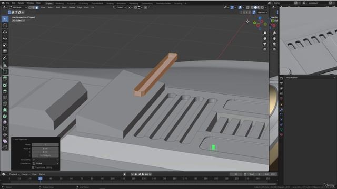Viewport: 337px width, 189px height.
Task: Switch to material preview shading
Action: click(x=259, y=7)
